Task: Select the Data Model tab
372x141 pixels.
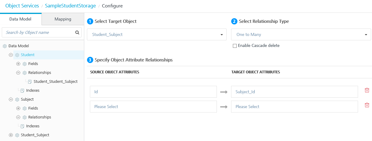Action: (21, 19)
